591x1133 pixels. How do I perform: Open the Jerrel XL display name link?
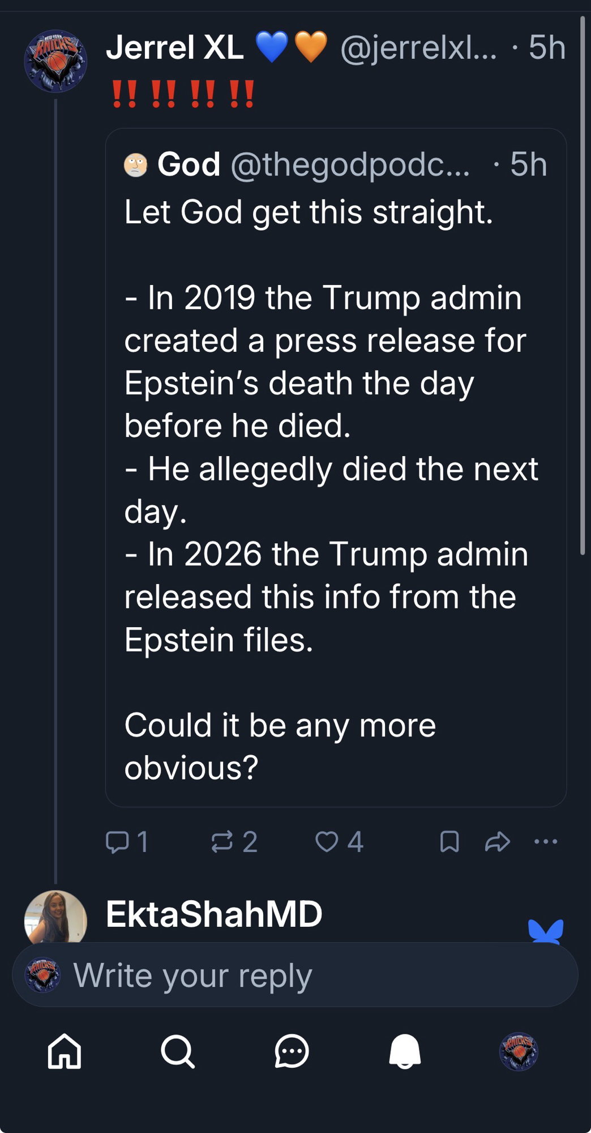[174, 48]
